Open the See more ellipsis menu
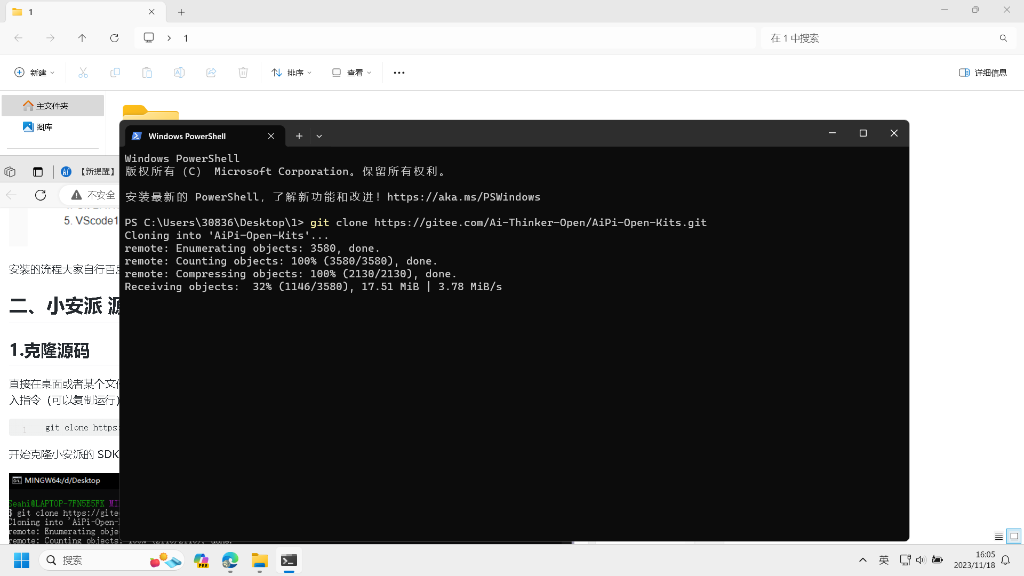This screenshot has width=1024, height=576. coord(399,73)
